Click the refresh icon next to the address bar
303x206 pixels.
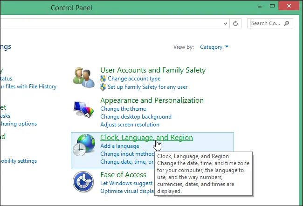pyautogui.click(x=235, y=24)
